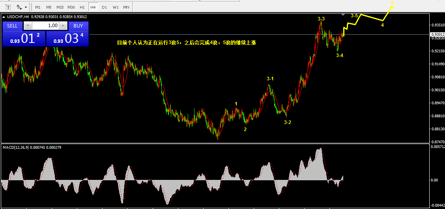Viewport: 445px width, 209px height.
Task: Select the 3-2 wave label
Action: 288,122
